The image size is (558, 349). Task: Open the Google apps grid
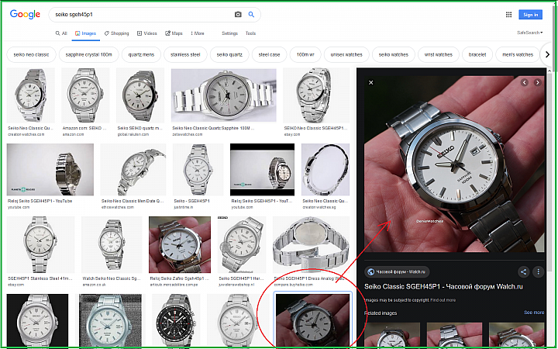tap(509, 15)
